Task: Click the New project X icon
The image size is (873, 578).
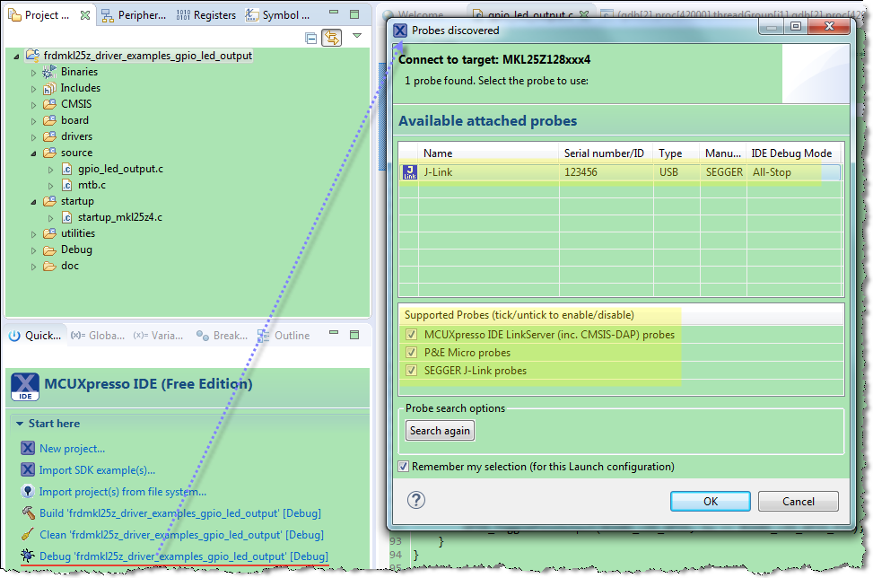Action: (28, 448)
